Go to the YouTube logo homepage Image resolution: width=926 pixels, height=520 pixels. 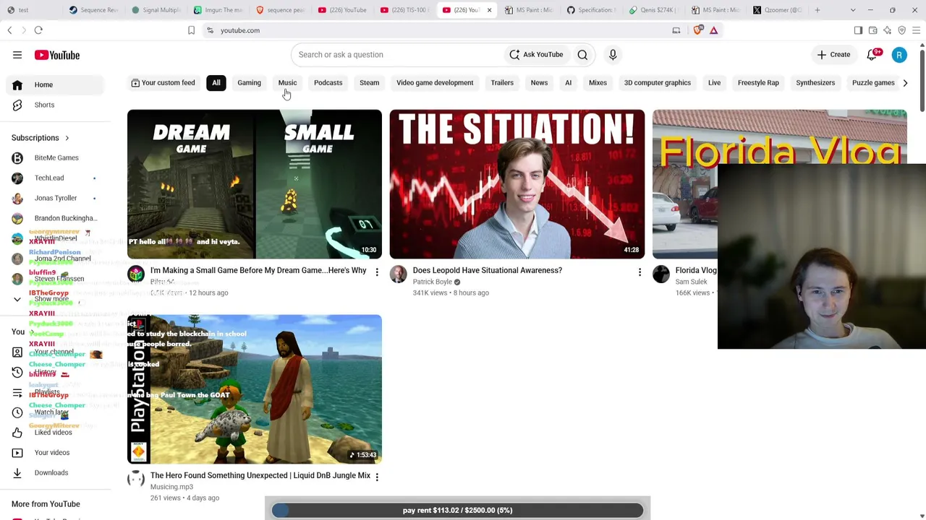(x=56, y=55)
